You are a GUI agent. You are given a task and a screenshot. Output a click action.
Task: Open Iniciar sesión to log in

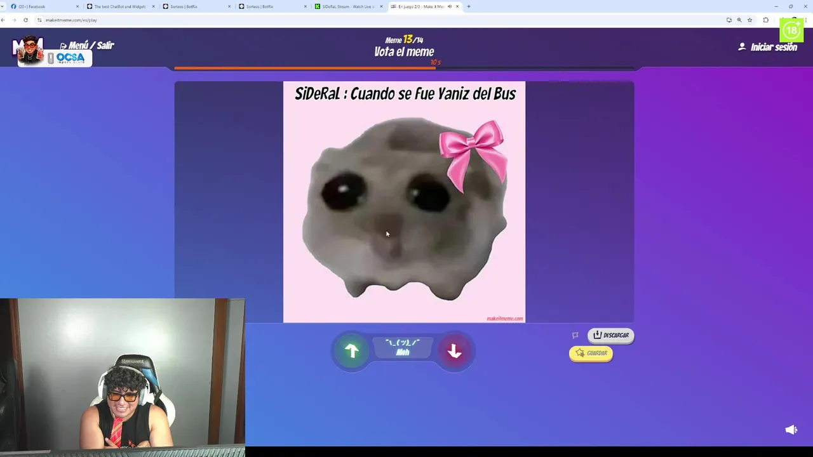(767, 47)
